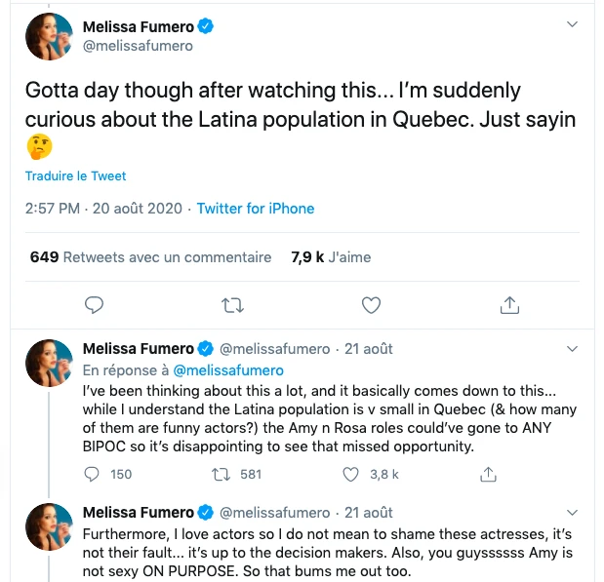Share the first reply tweet
Image resolution: width=604 pixels, height=582 pixels.
490,474
